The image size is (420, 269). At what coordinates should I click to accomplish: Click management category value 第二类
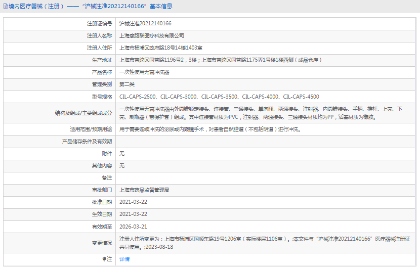pos(127,84)
